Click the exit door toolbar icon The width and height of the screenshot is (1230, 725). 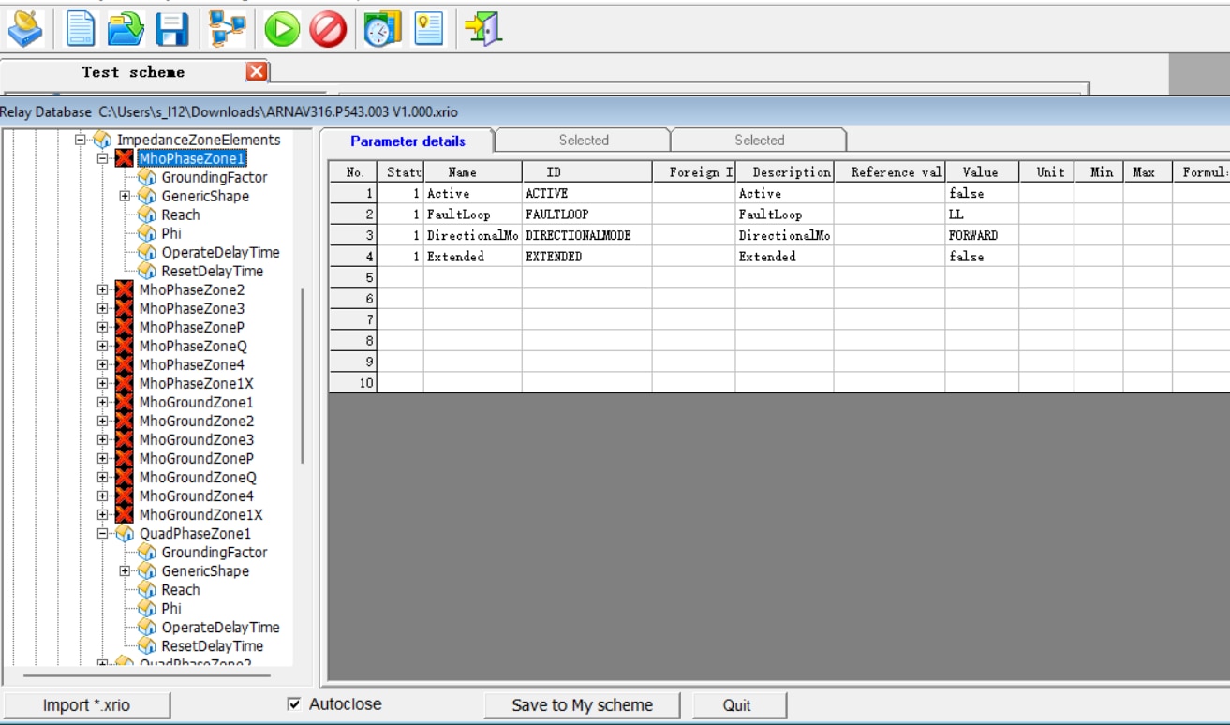coord(483,28)
